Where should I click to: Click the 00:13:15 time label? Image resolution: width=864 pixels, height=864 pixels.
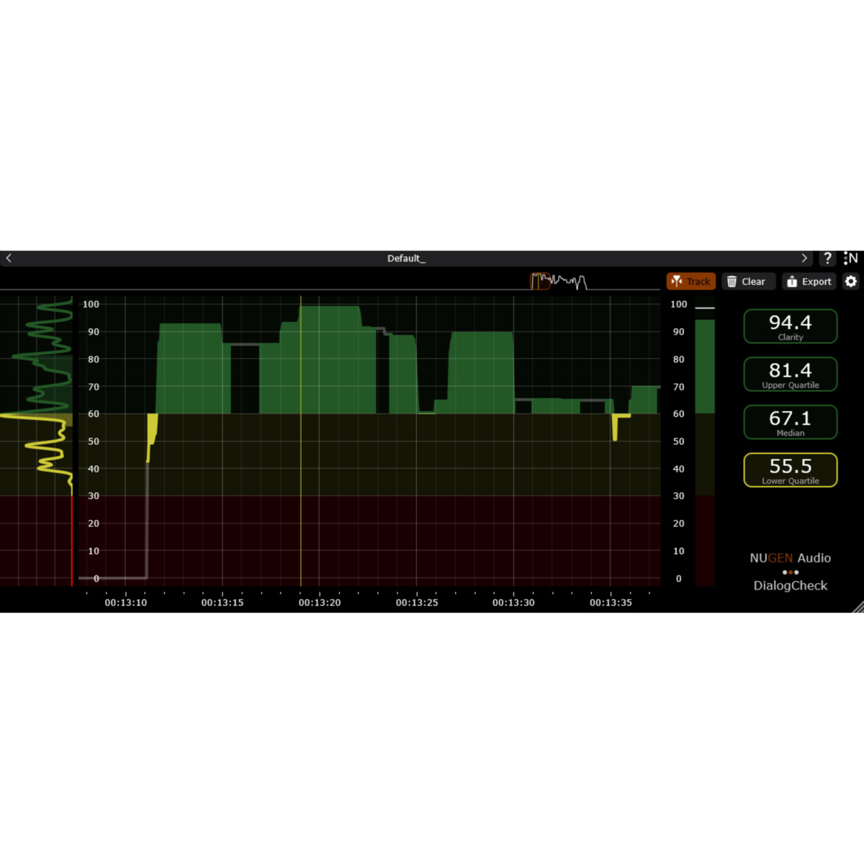click(x=222, y=603)
